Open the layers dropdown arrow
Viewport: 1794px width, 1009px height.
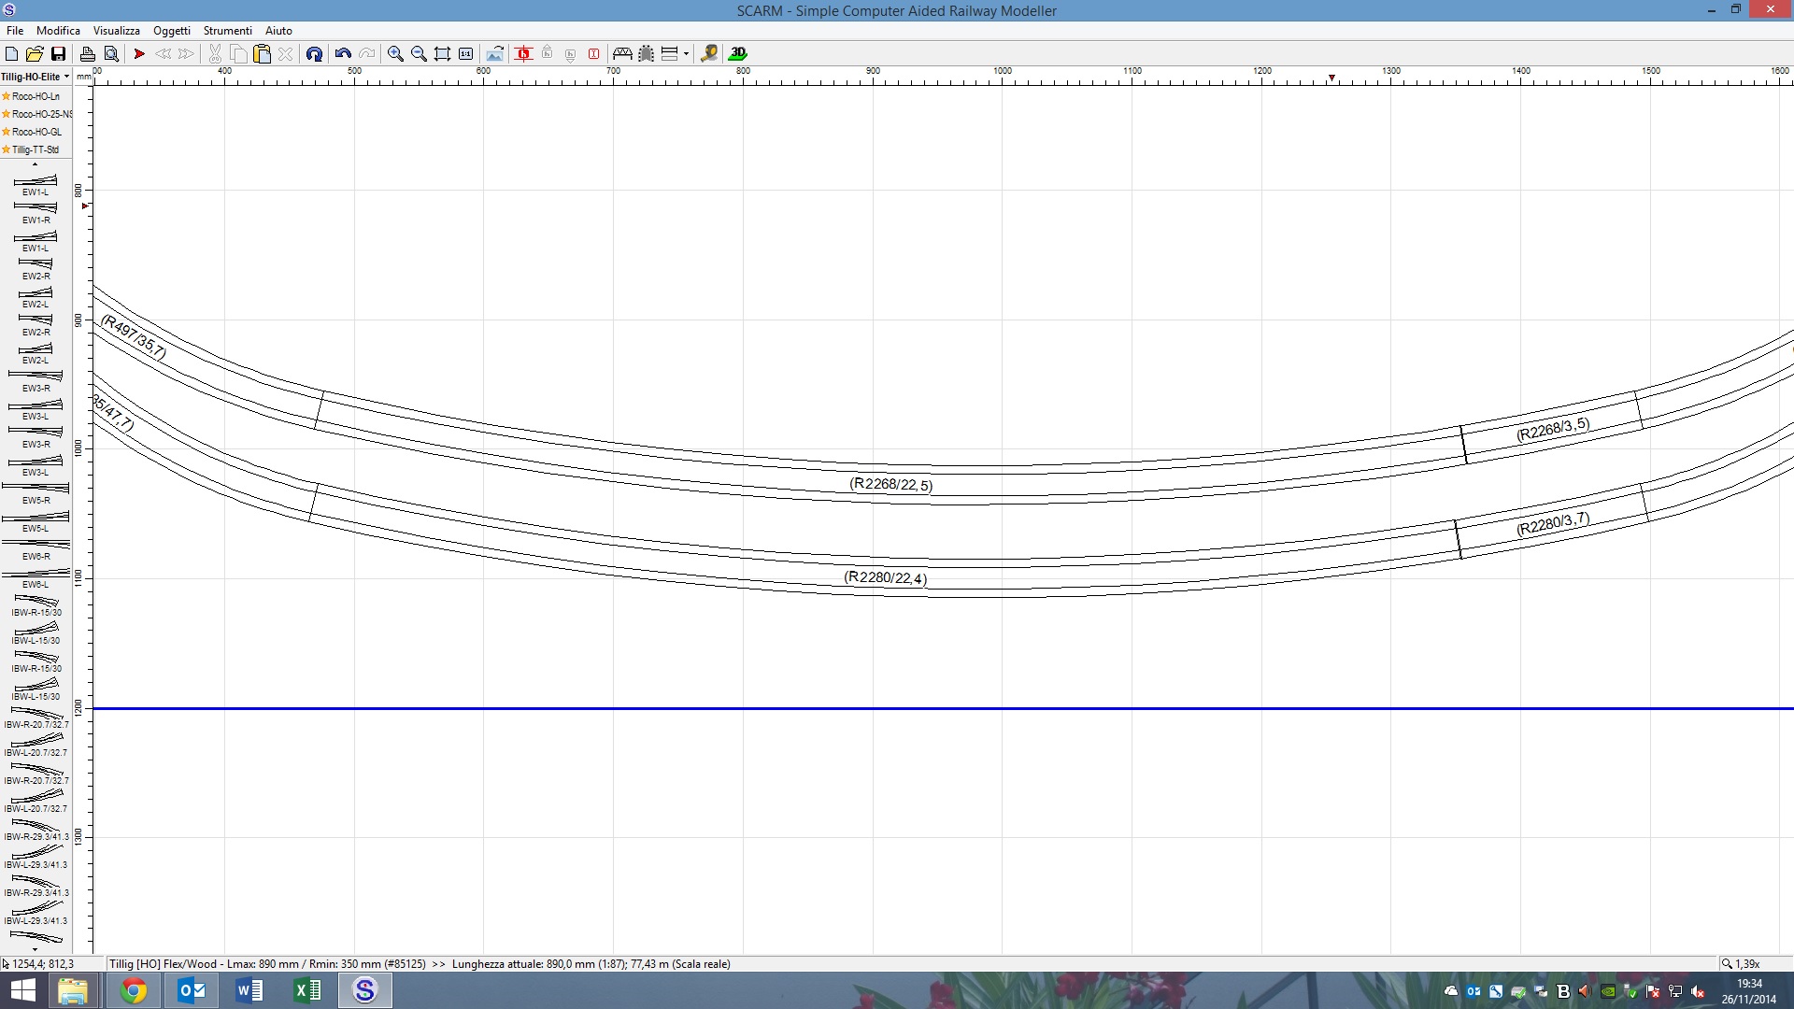(686, 54)
